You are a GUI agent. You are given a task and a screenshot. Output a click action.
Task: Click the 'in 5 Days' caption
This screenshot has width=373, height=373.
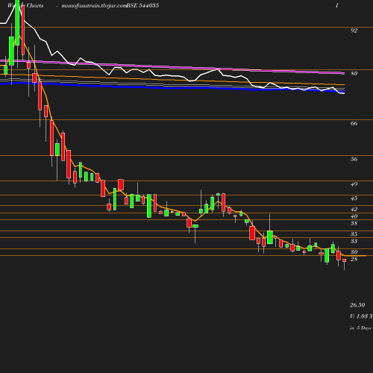(x=360, y=328)
